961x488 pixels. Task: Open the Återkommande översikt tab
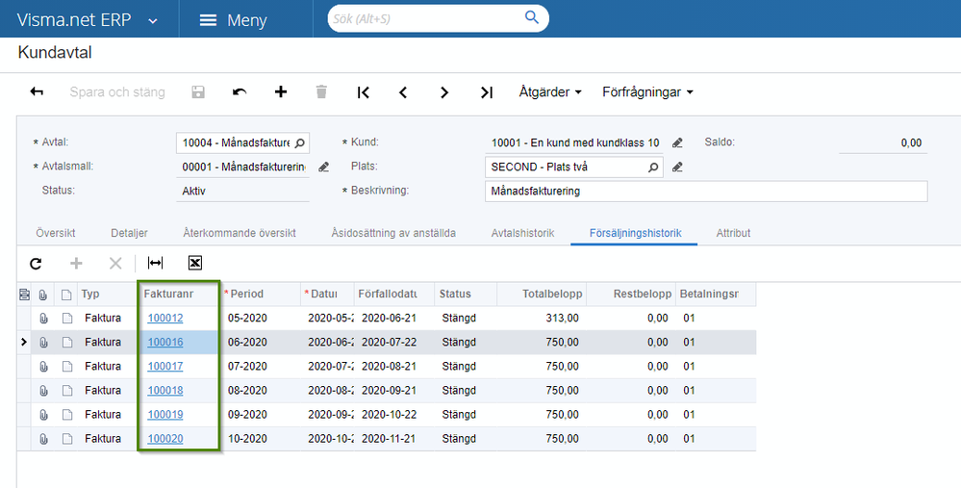click(x=240, y=233)
